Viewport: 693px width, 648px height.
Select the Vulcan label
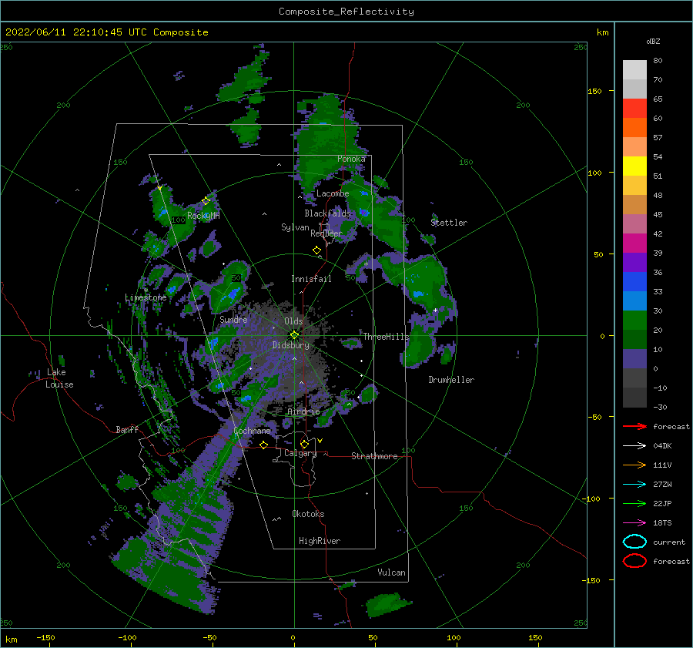pyautogui.click(x=392, y=572)
